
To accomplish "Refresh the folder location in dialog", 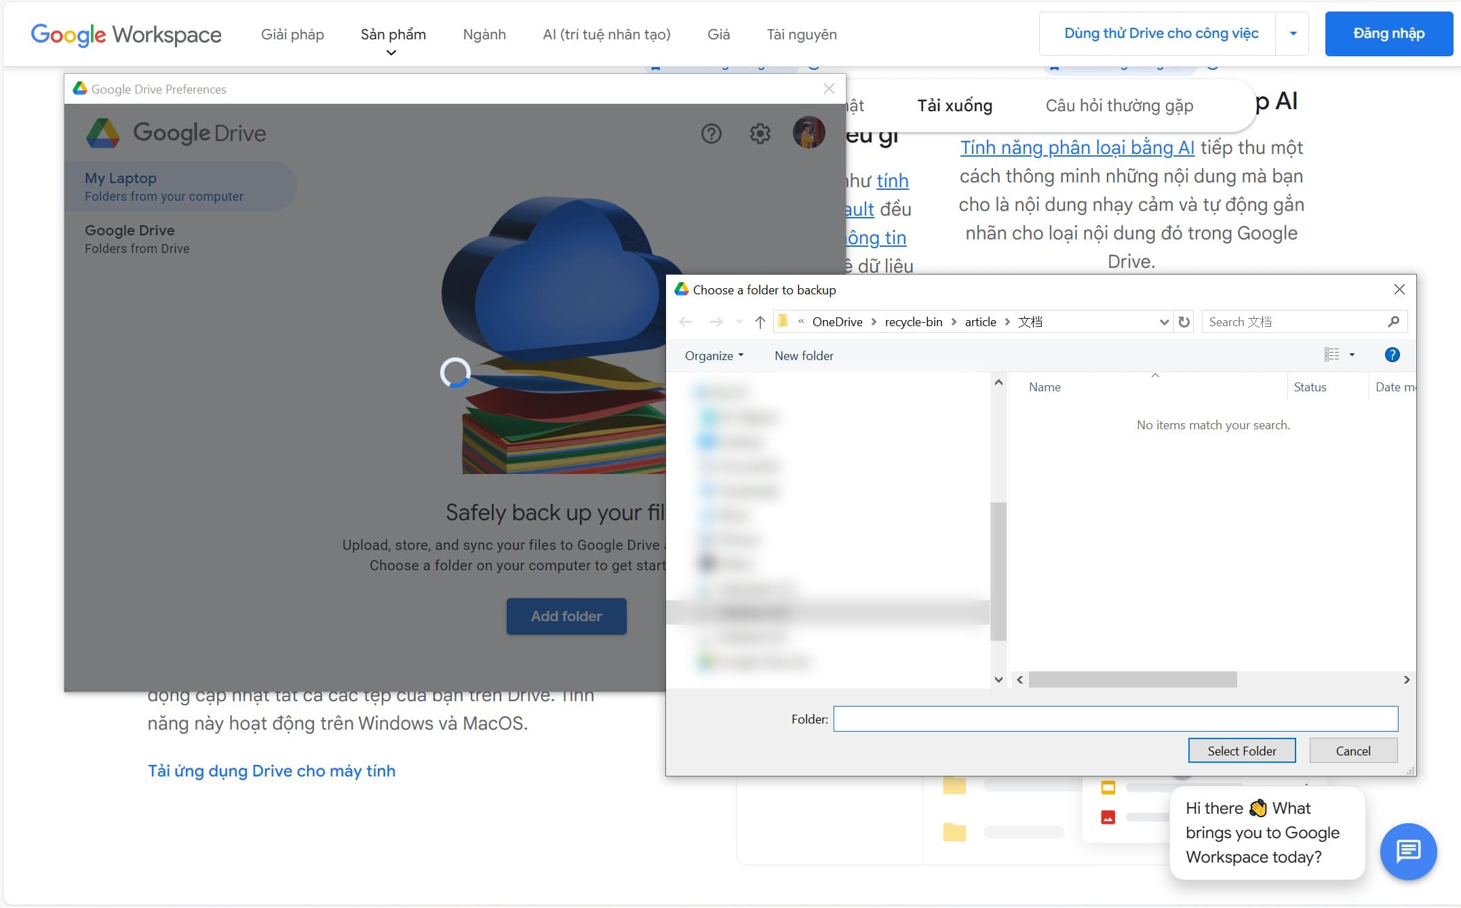I will click(x=1184, y=322).
